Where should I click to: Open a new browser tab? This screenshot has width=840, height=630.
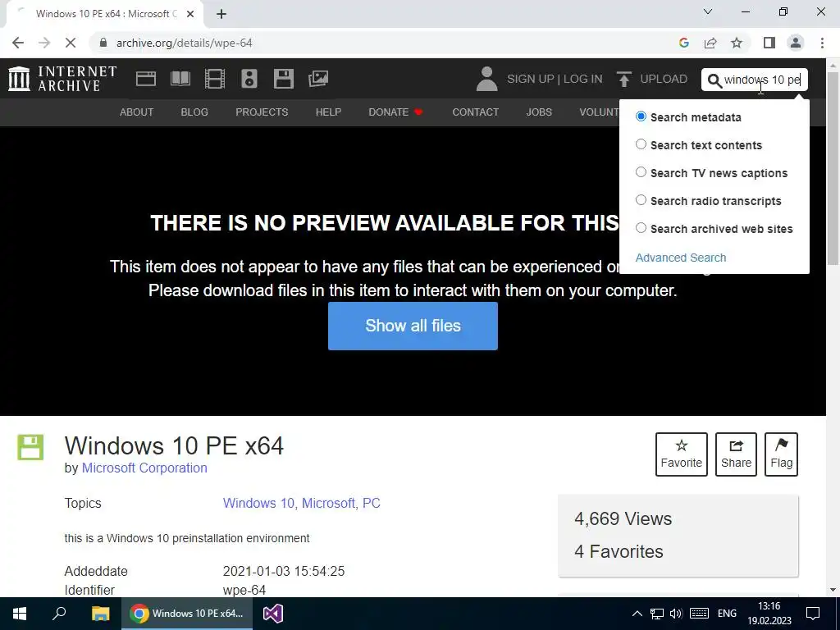[221, 14]
